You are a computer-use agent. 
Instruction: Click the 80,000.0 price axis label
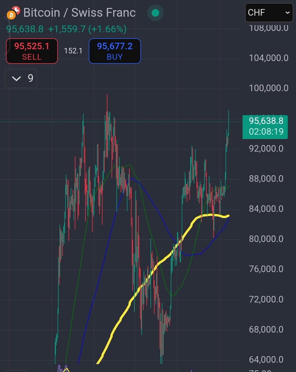click(x=266, y=239)
